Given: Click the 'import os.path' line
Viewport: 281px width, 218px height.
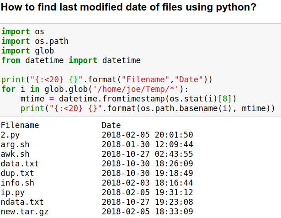Looking at the screenshot, I should point(35,42).
